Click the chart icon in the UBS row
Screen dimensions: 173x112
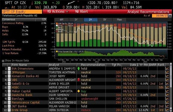pos(167,80)
